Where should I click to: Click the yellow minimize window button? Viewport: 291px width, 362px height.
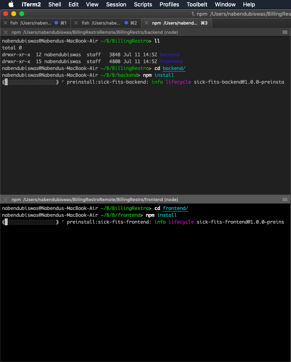click(x=14, y=14)
